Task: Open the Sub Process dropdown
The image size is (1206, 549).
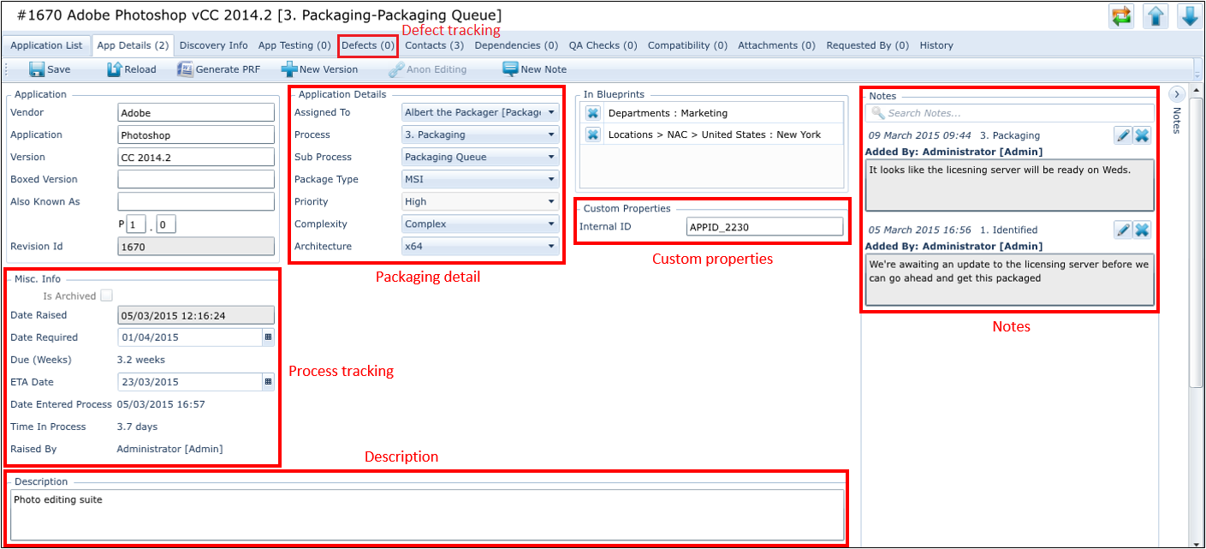Action: point(550,157)
